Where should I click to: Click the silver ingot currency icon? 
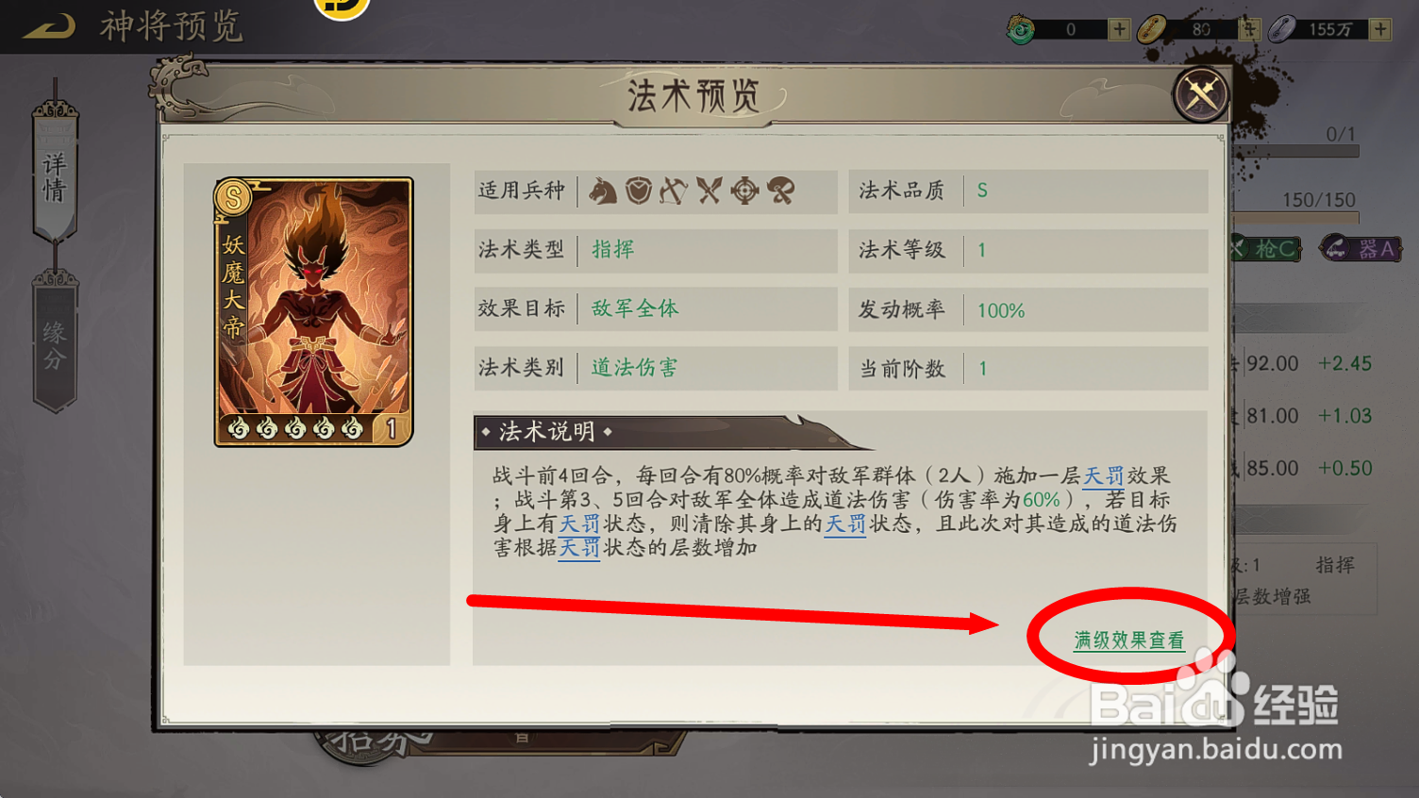(x=1282, y=29)
